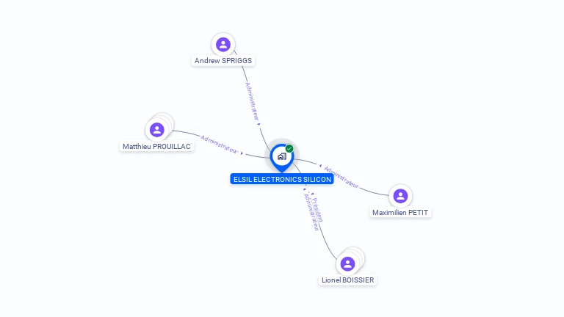Click arrowhead on Matthieu PROUILLAC link
Viewport: 564px width, 317px height.
click(242, 153)
